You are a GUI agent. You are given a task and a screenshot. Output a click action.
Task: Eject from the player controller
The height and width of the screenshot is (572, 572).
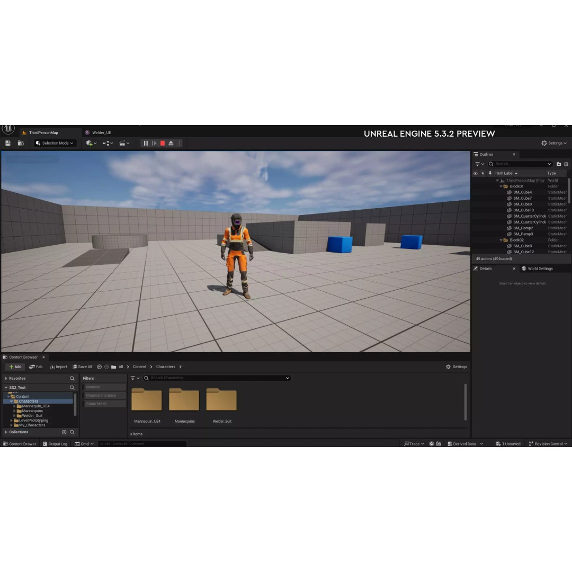point(171,144)
